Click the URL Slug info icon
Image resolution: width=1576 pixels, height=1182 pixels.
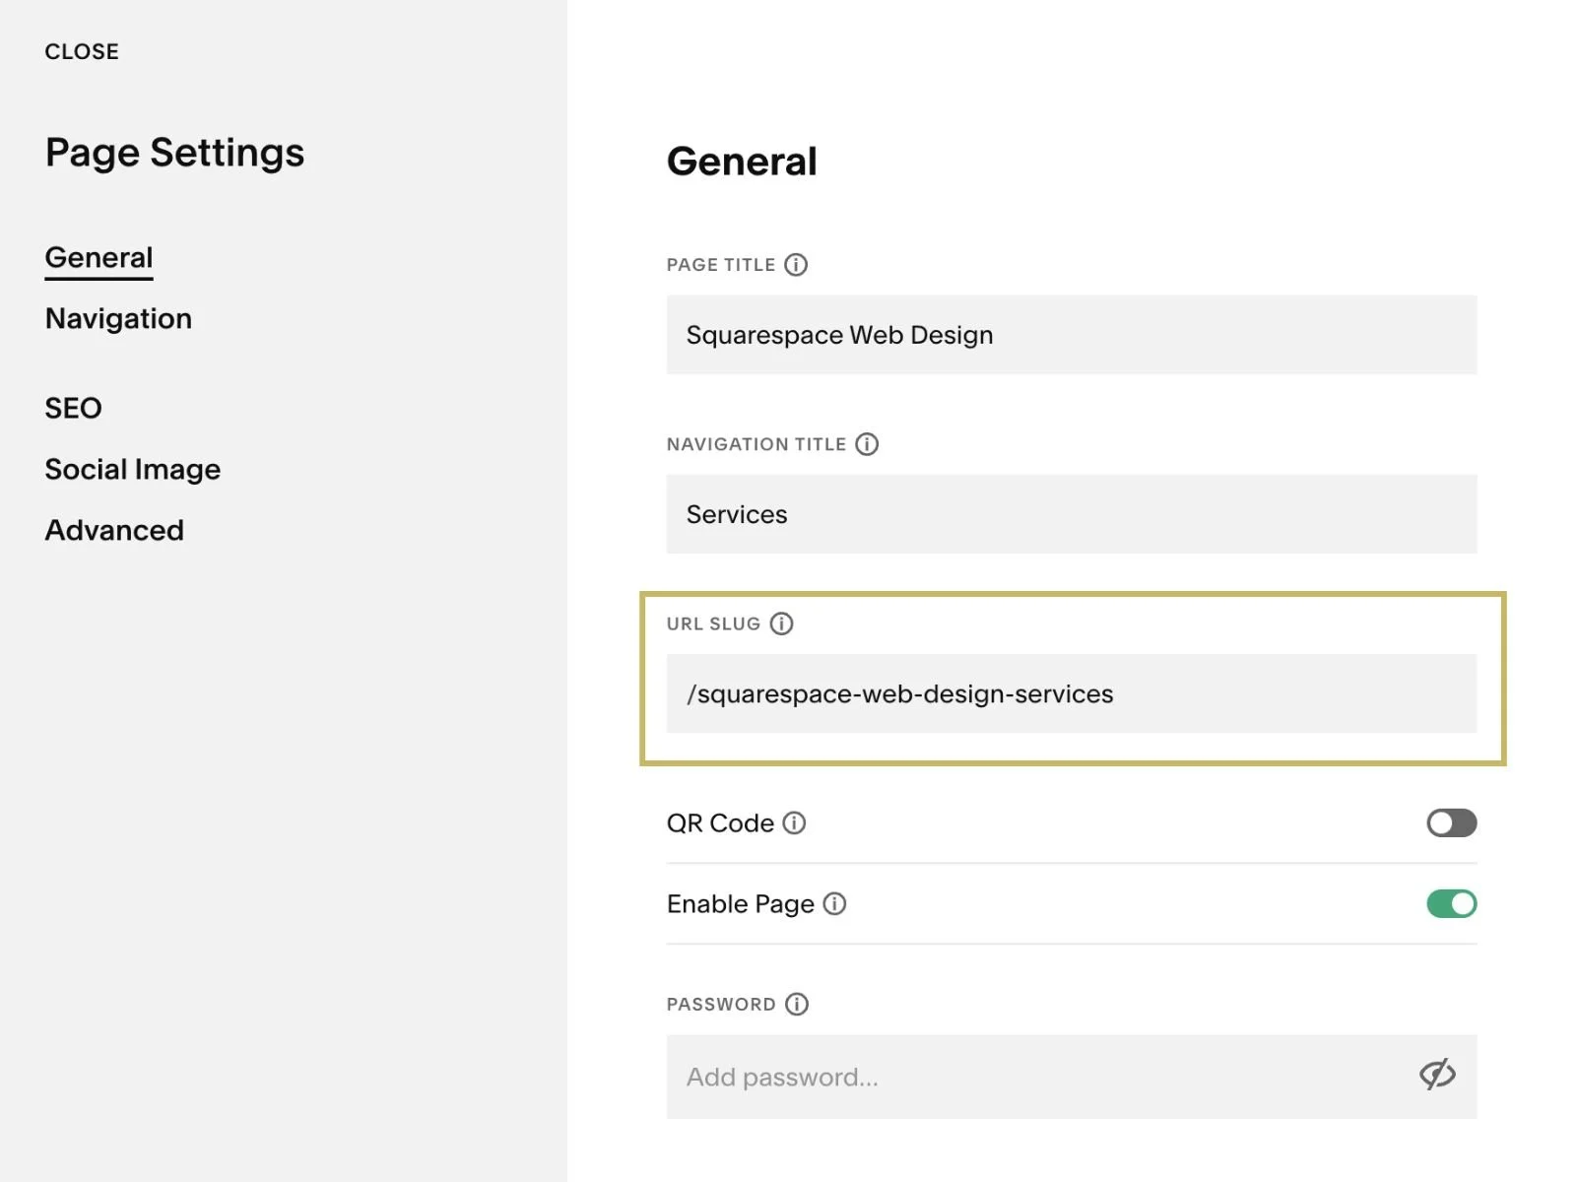[781, 624]
